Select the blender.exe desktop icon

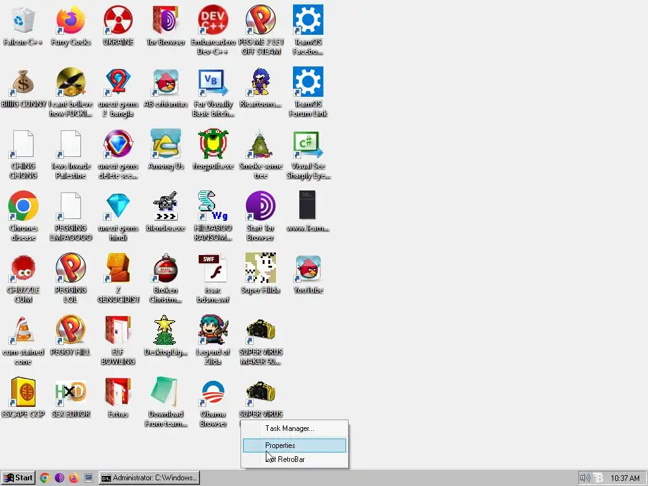click(165, 206)
